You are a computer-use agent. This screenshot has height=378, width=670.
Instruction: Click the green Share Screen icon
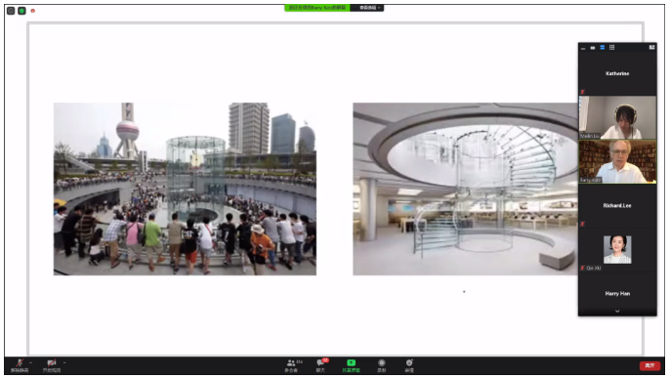(x=351, y=365)
